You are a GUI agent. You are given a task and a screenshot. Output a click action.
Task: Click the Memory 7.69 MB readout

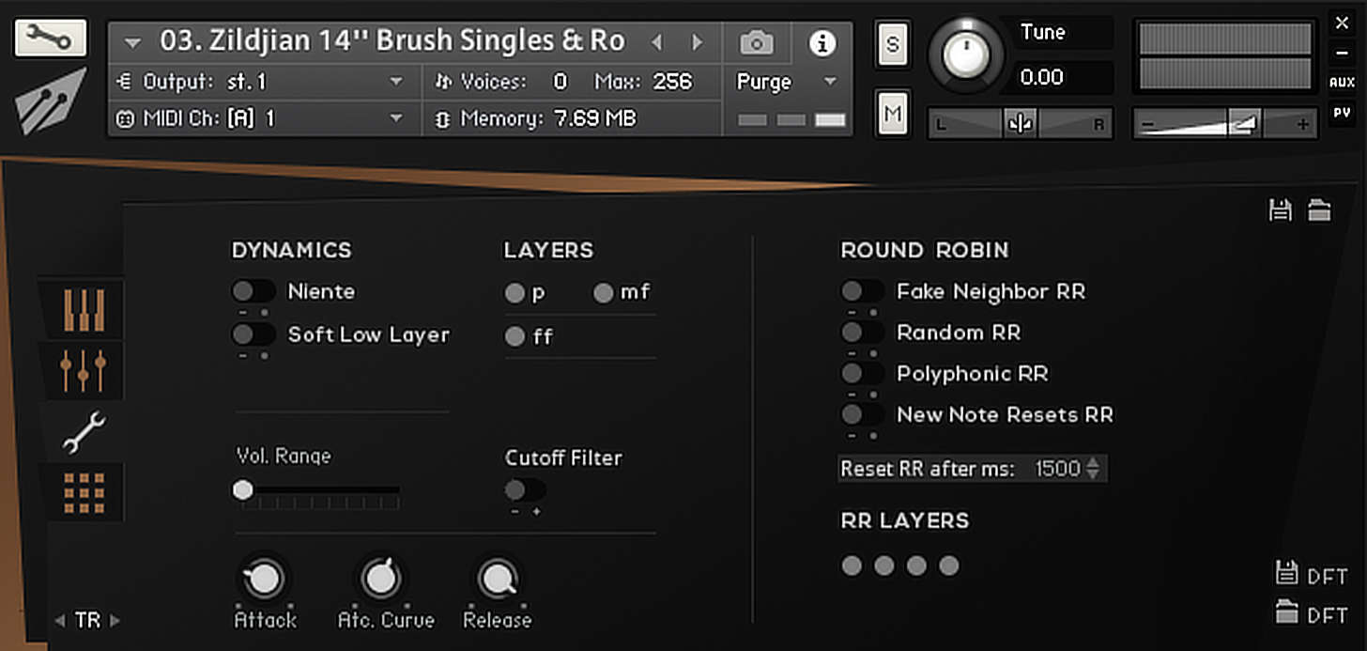[x=595, y=119]
